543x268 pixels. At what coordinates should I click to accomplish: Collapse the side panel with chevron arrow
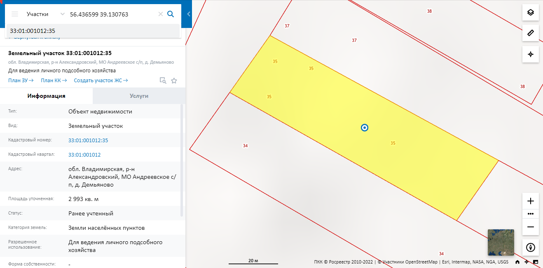[189, 14]
